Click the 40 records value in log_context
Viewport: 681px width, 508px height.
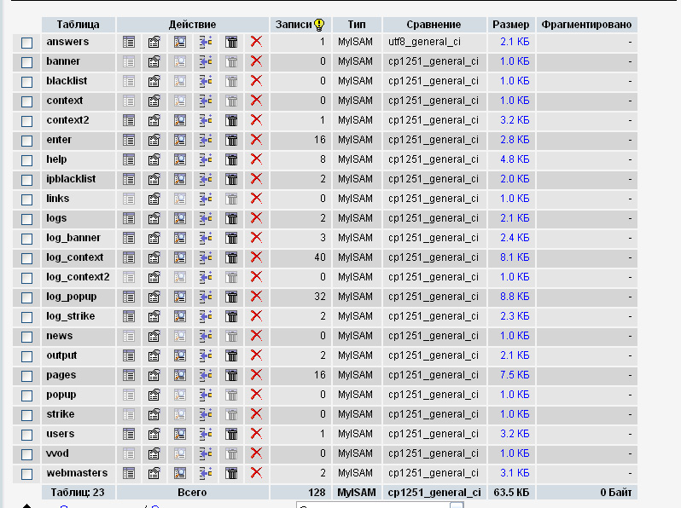pyautogui.click(x=320, y=257)
